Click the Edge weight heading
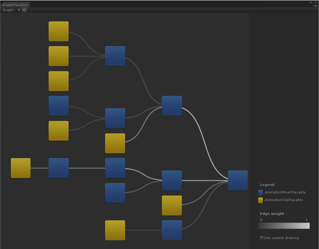This screenshot has height=249, width=319. pyautogui.click(x=272, y=214)
